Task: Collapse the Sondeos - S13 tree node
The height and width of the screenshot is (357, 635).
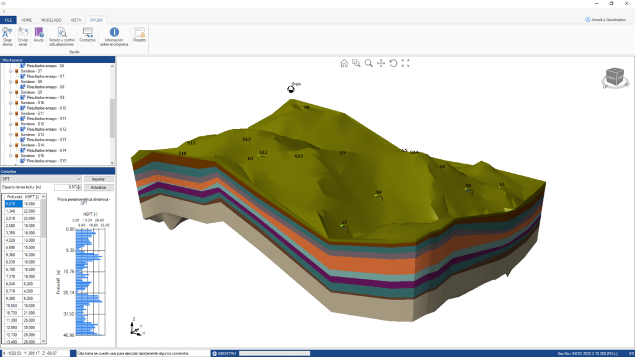Action: pos(10,134)
